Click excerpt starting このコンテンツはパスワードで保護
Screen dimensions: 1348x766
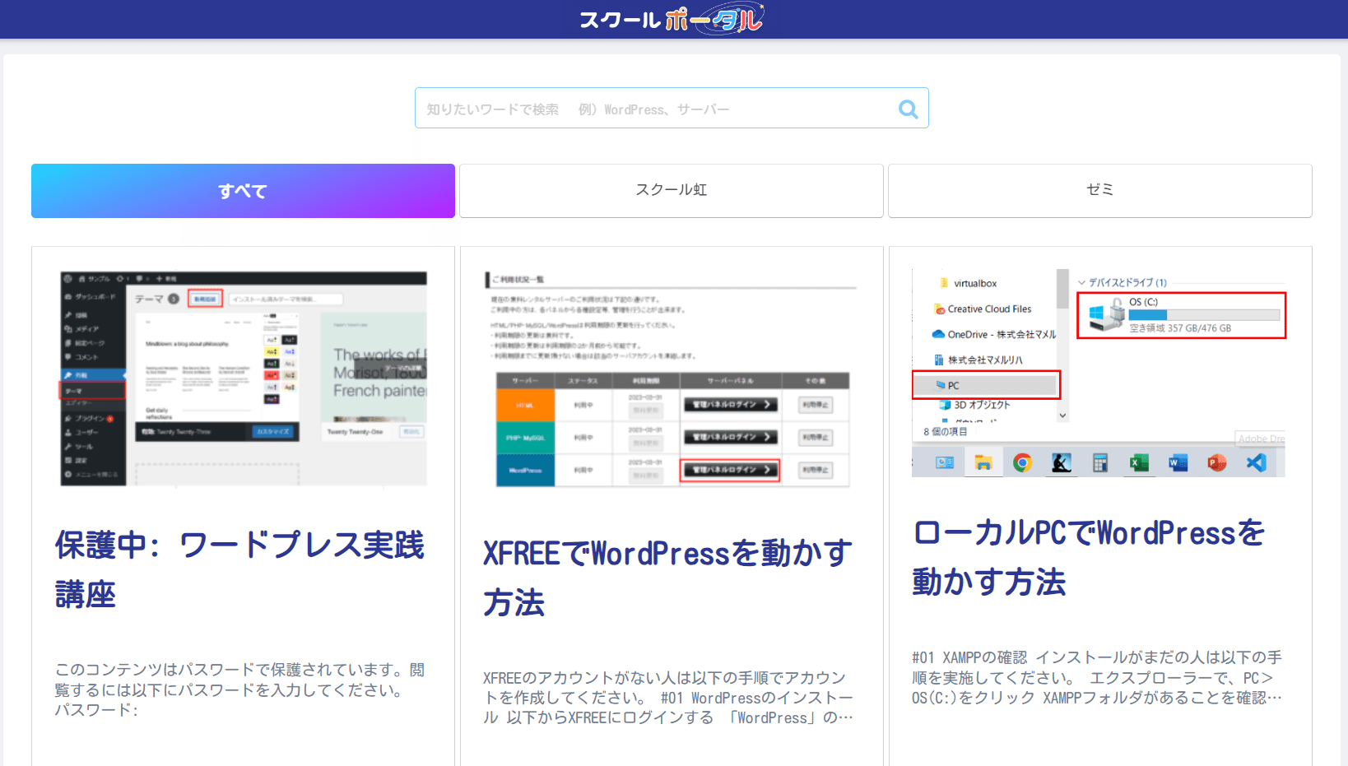240,689
